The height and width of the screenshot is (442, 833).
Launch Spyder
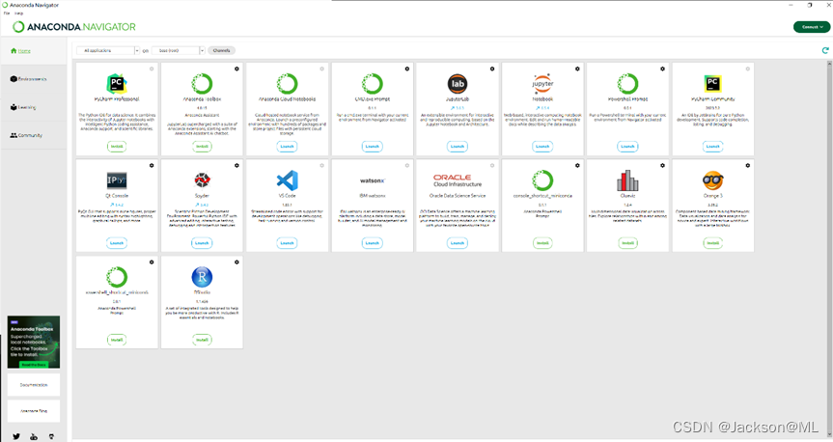202,243
